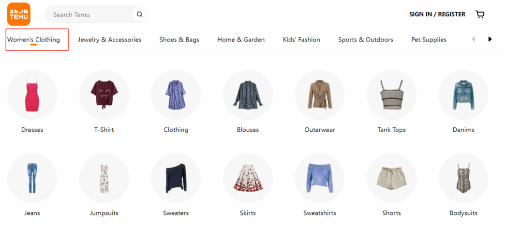The height and width of the screenshot is (238, 506).
Task: Select the Denims jacket icon
Action: 463,95
